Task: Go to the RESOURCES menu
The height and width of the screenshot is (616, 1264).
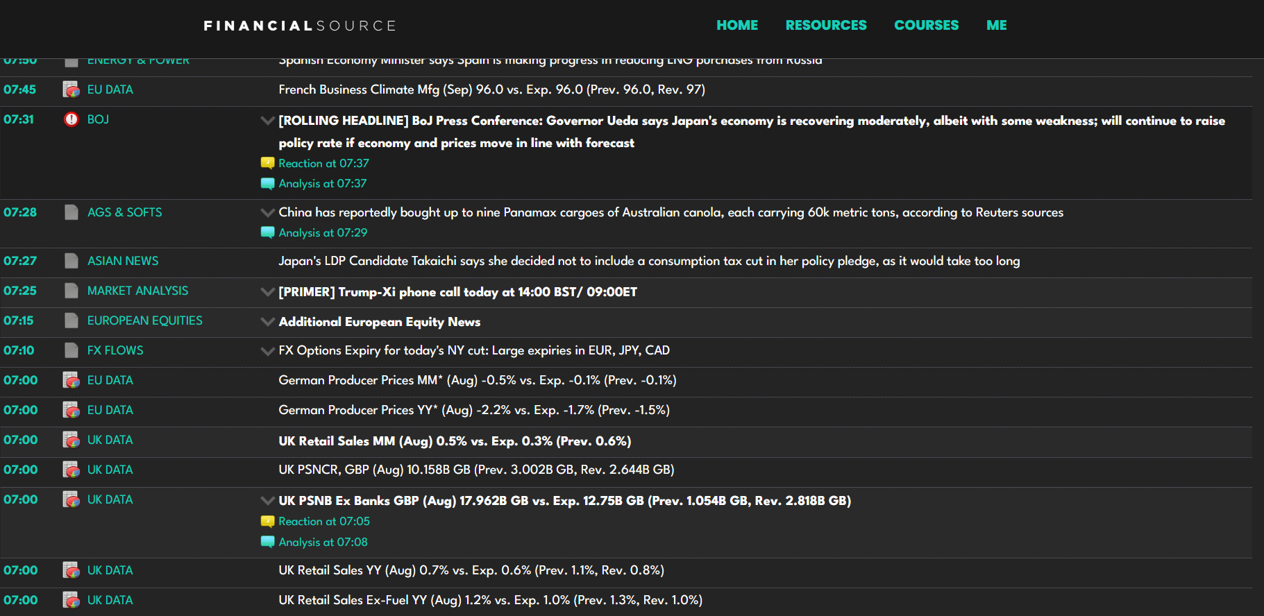Action: coord(825,25)
